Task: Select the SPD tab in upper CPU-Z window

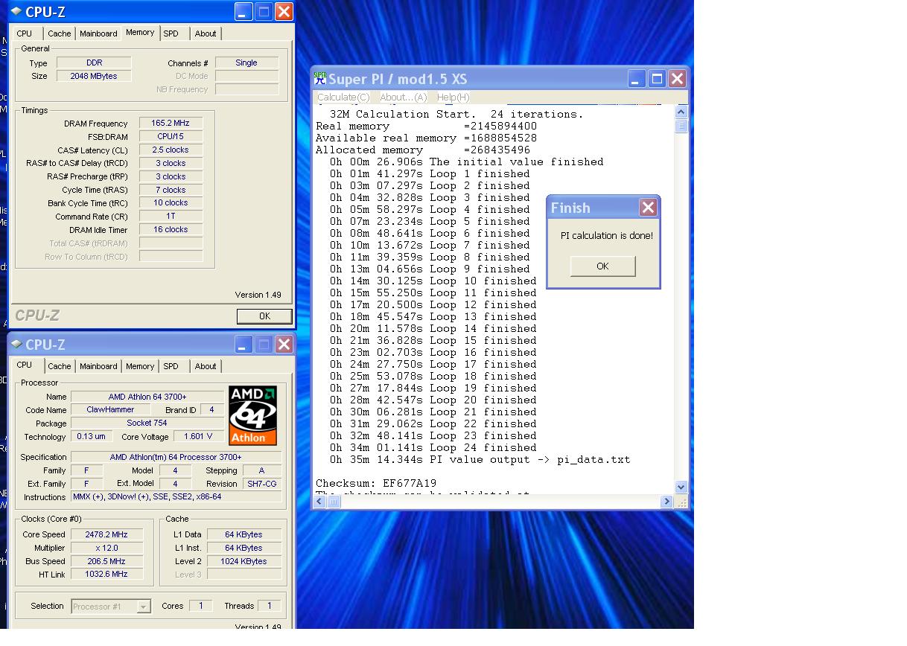Action: point(171,33)
